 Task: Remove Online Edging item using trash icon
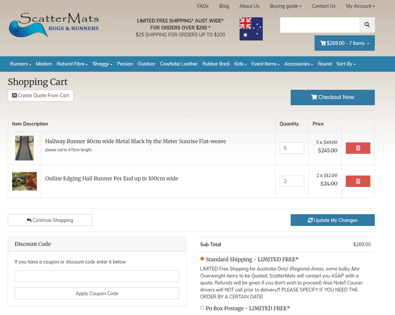[x=358, y=181]
